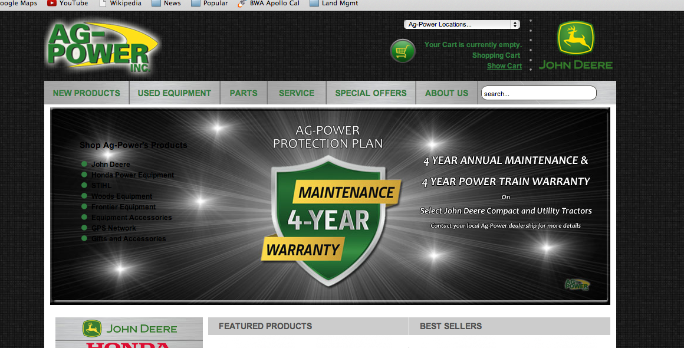Click the Ag-Power Inc. logo
This screenshot has width=684, height=348.
point(103,48)
